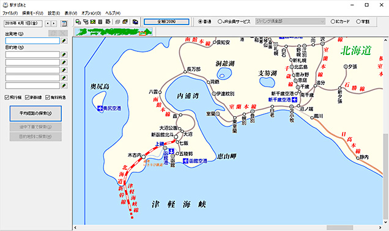Open the ジパング倶楽部 dropdown list

(x=291, y=21)
